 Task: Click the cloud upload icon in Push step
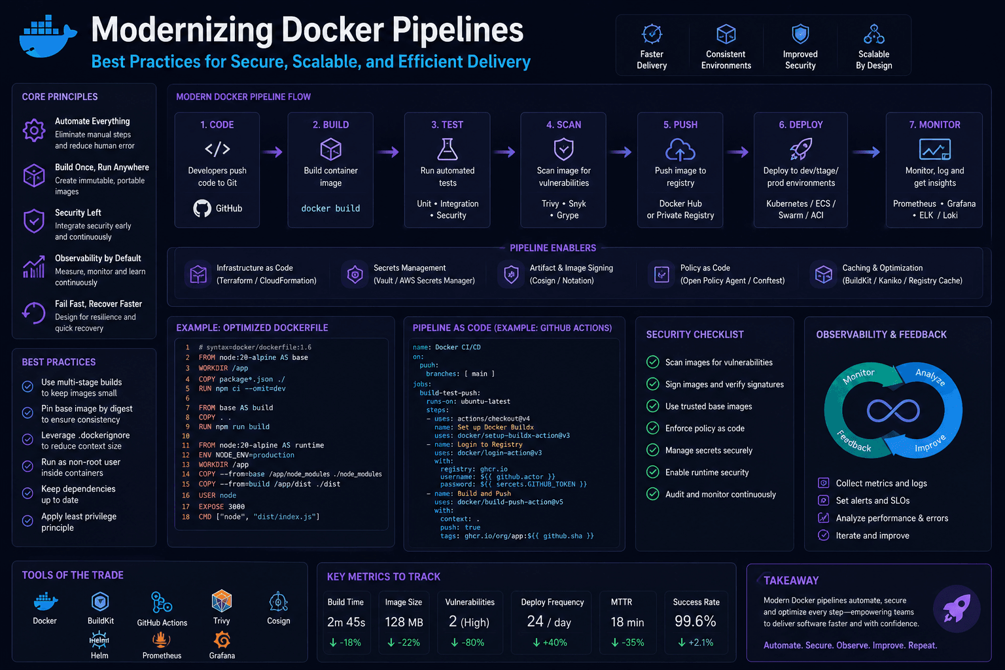[x=680, y=150]
